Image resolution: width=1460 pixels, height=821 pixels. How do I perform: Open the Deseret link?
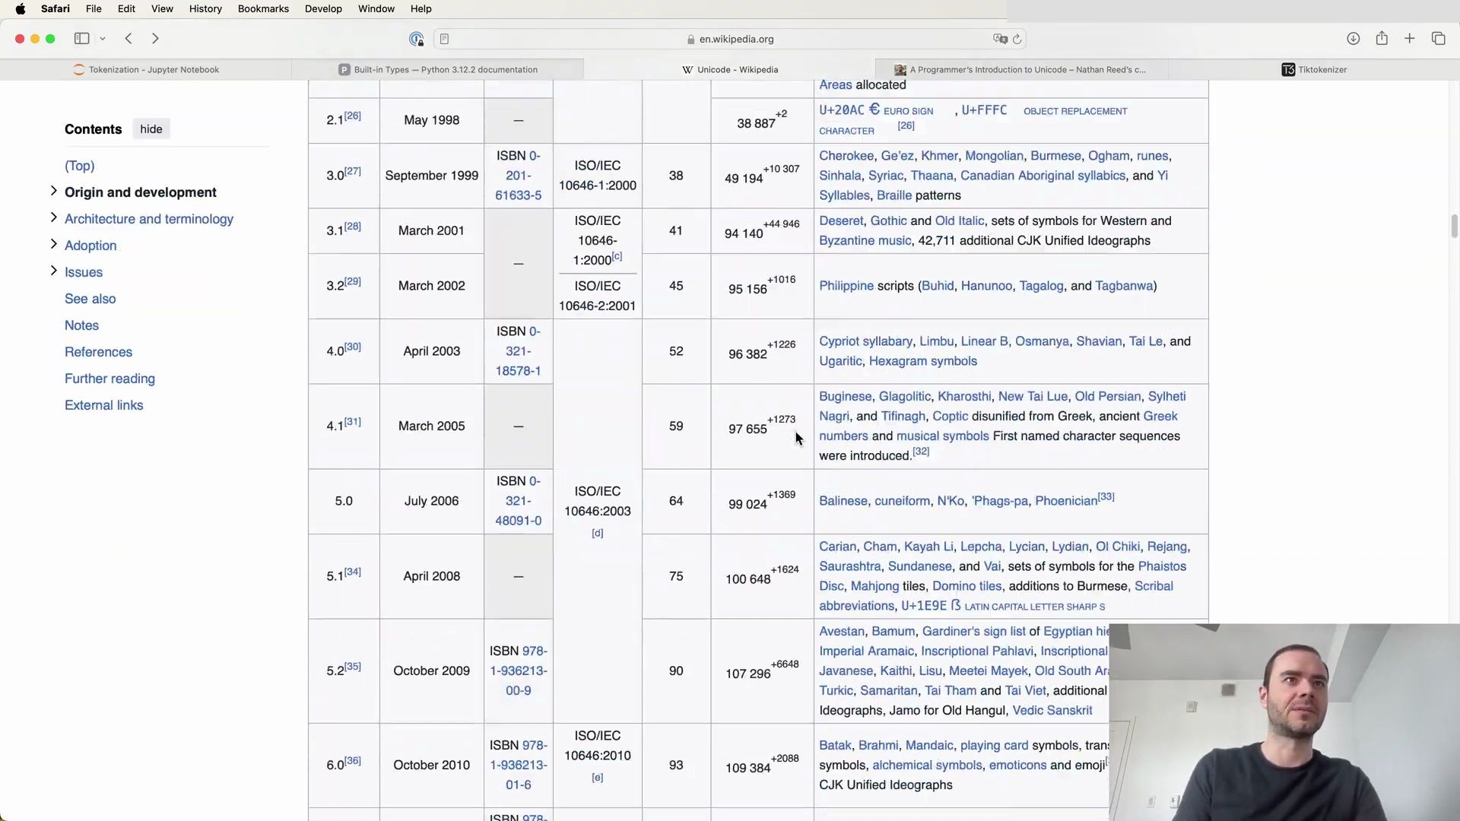pyautogui.click(x=841, y=220)
